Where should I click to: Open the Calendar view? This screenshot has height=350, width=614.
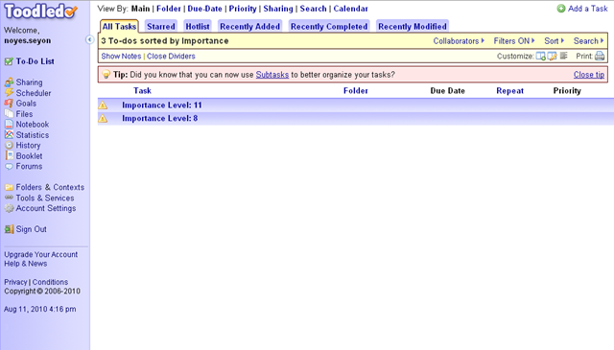click(351, 9)
